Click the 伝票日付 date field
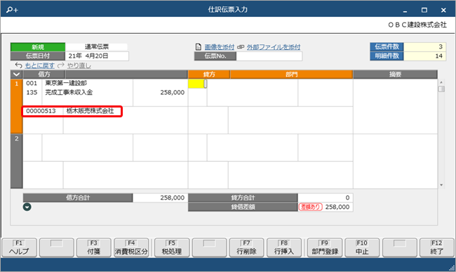The image size is (456, 272). tap(97, 56)
